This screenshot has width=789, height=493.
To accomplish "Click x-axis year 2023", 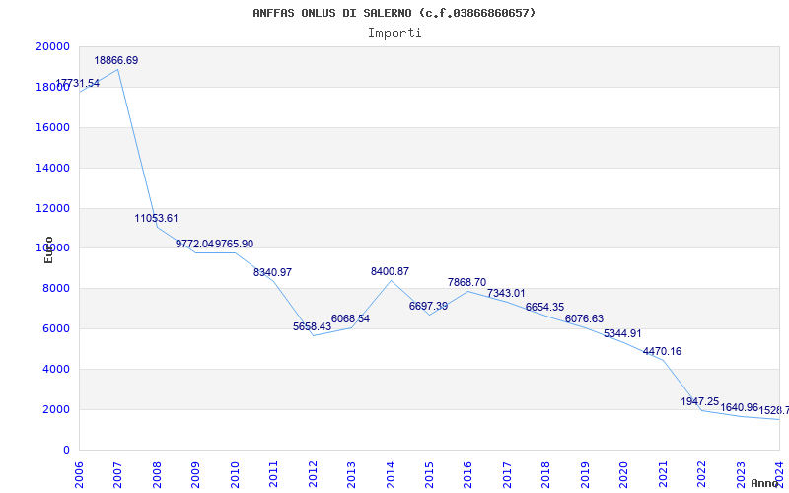I will [x=741, y=474].
